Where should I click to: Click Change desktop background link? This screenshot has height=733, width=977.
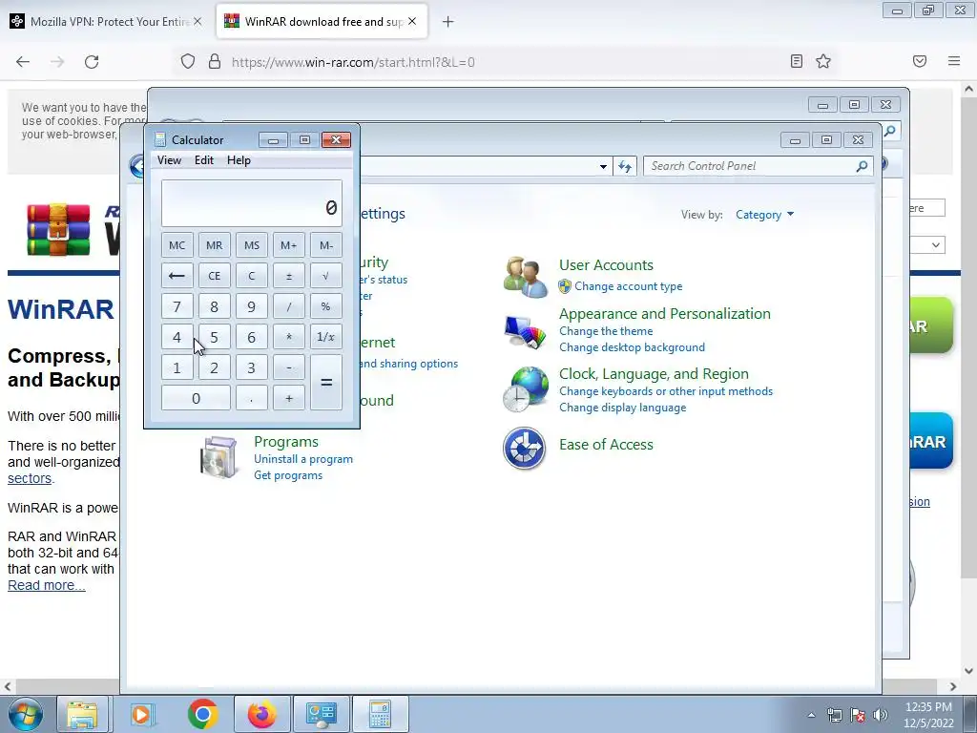632,347
